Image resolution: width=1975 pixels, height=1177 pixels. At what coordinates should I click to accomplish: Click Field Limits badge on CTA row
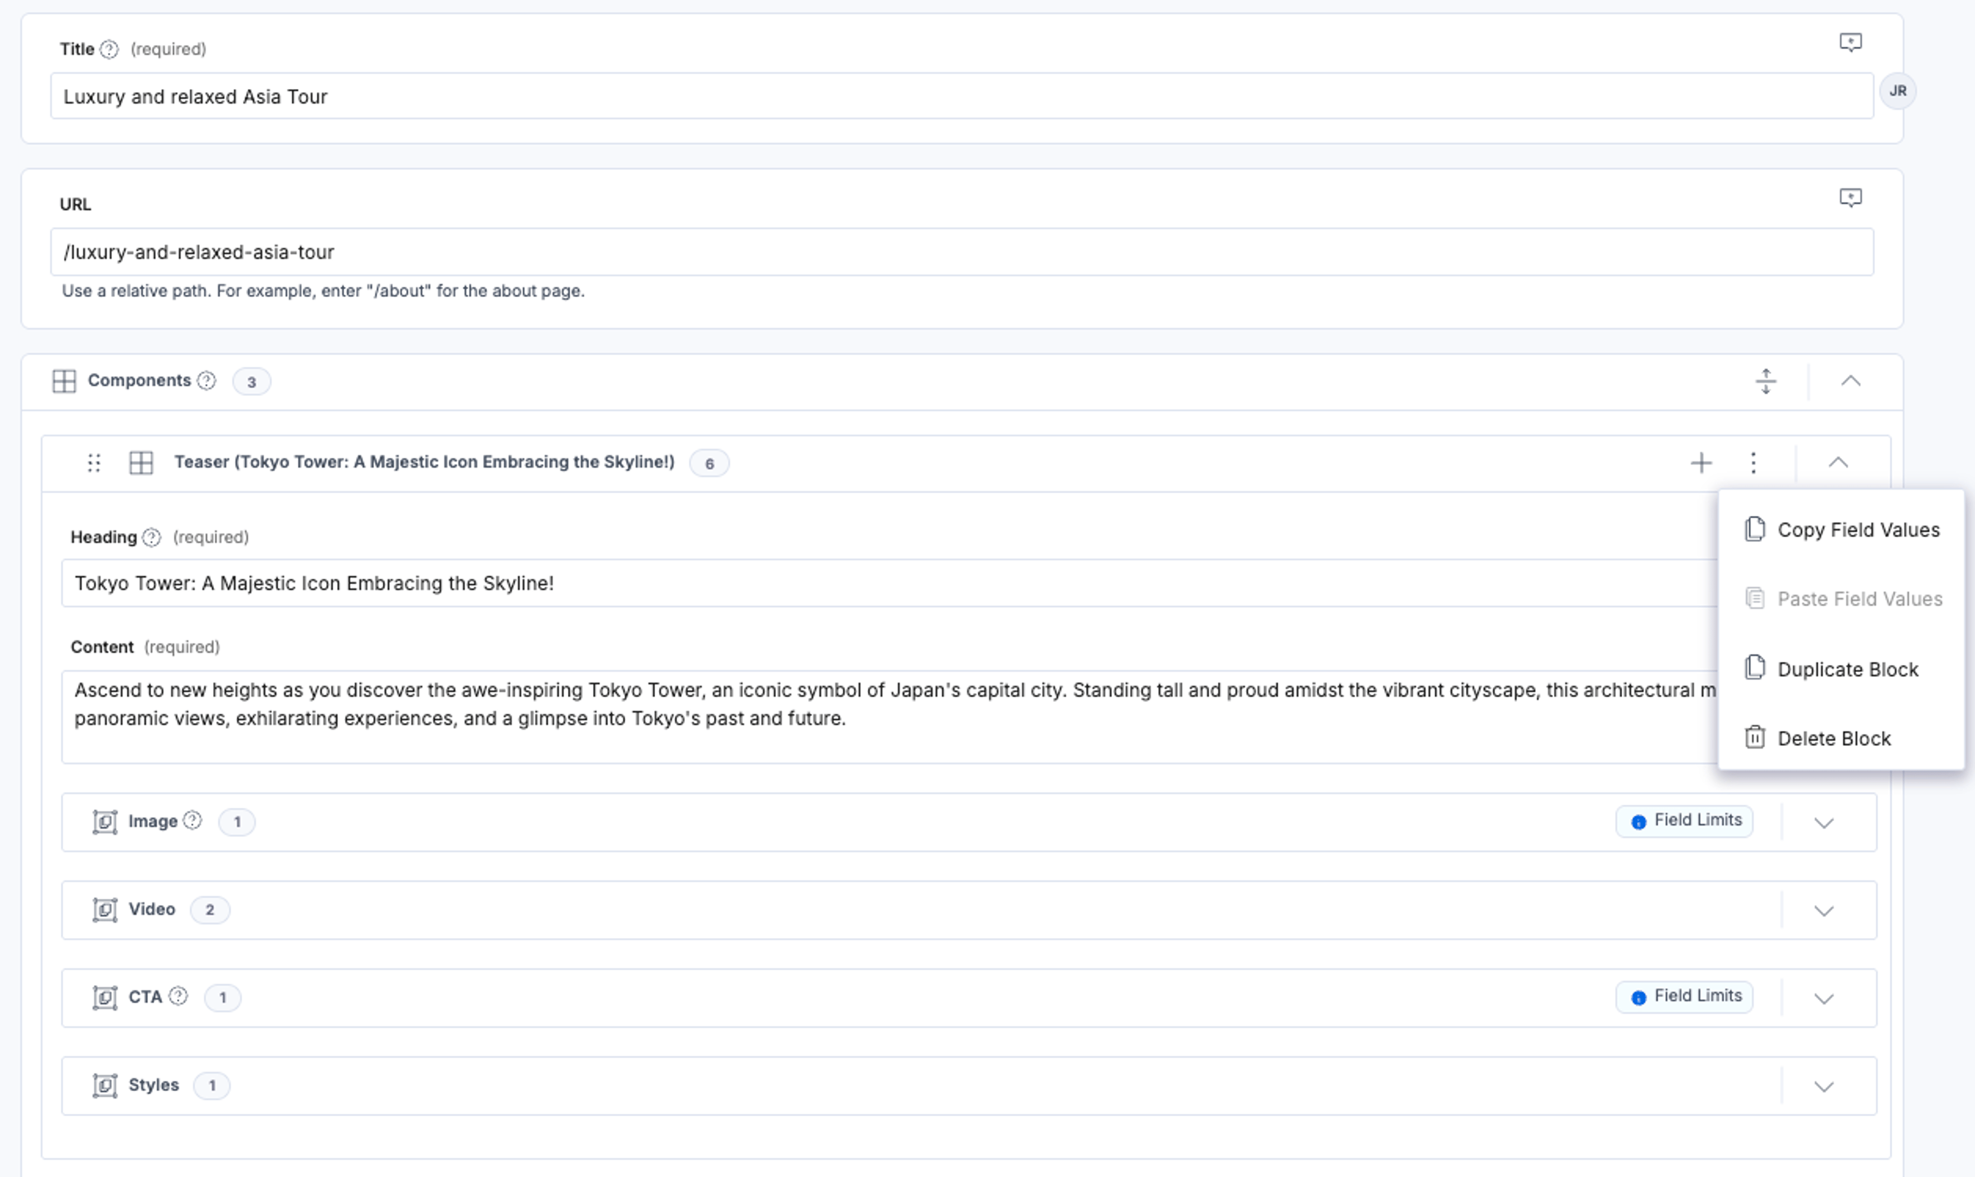click(x=1684, y=997)
